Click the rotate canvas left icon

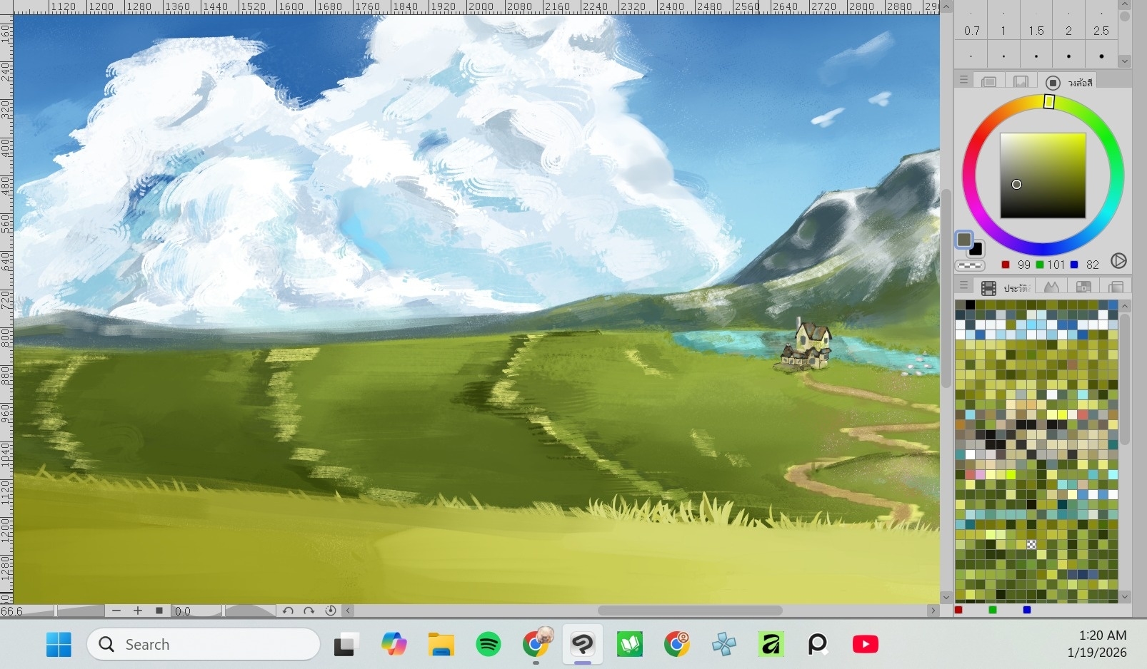[288, 611]
